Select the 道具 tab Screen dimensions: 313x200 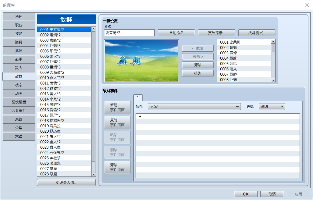(x=19, y=42)
